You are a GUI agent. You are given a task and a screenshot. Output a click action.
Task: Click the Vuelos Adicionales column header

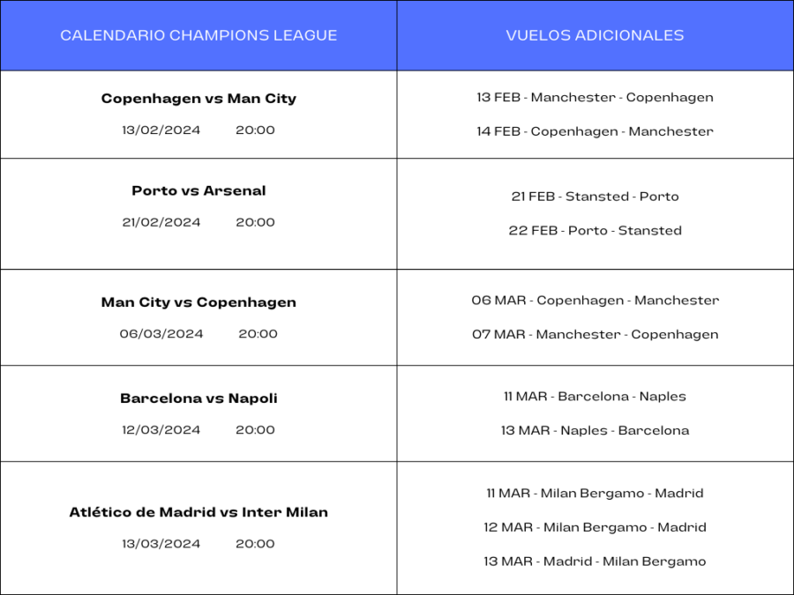tap(595, 36)
